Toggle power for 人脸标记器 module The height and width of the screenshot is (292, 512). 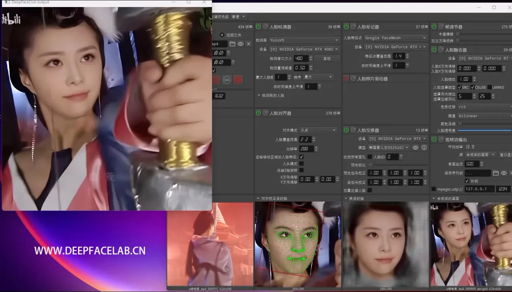click(x=346, y=26)
